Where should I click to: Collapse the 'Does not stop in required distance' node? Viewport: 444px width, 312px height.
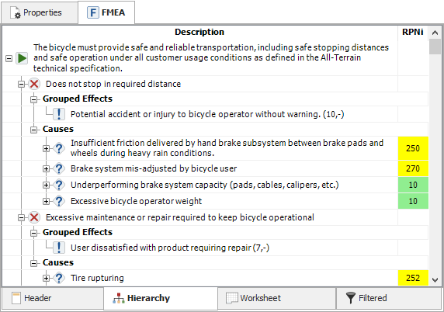21,84
